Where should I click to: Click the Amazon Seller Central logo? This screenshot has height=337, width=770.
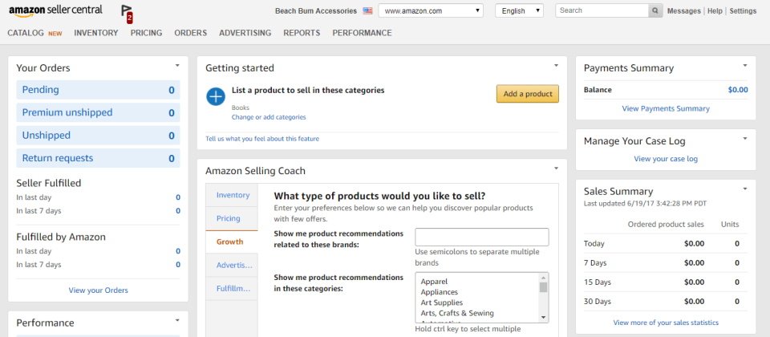click(x=55, y=10)
